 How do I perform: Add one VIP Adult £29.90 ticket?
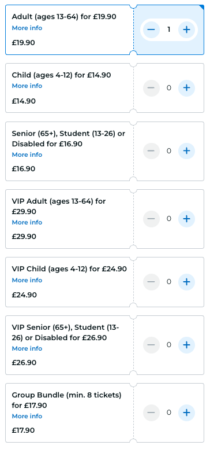coord(186,219)
